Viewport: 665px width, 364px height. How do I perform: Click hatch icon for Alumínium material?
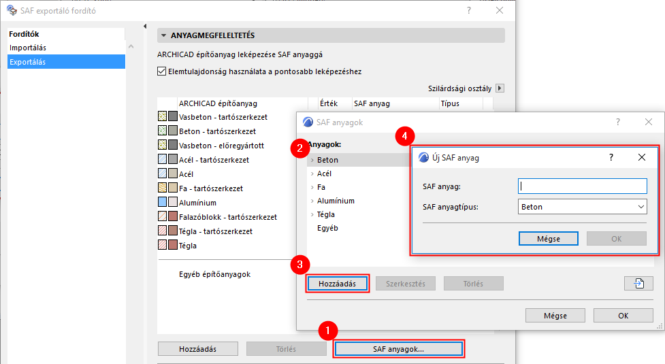tap(162, 202)
